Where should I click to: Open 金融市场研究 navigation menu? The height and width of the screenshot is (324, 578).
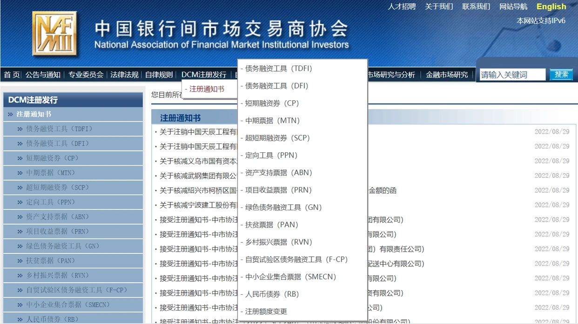[x=447, y=75]
